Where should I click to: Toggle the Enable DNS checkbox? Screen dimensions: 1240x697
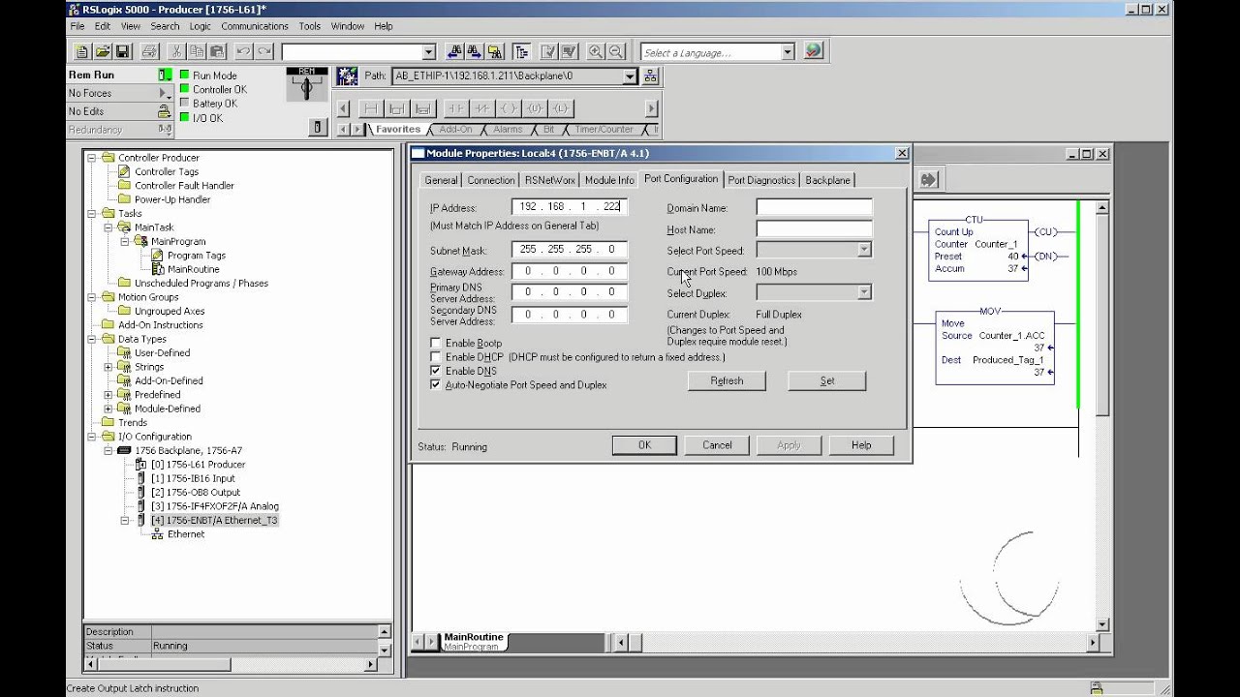tap(435, 371)
